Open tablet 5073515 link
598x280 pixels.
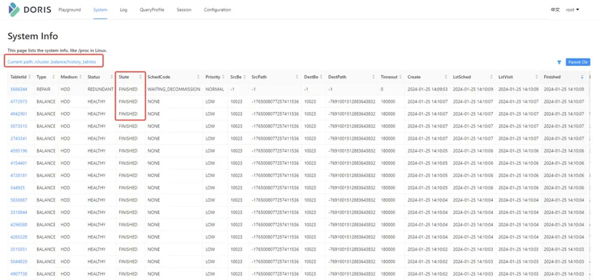click(x=19, y=126)
